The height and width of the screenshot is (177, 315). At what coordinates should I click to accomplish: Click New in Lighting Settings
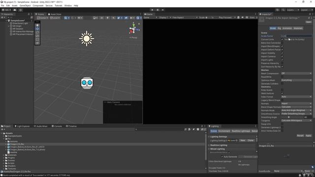point(243,141)
